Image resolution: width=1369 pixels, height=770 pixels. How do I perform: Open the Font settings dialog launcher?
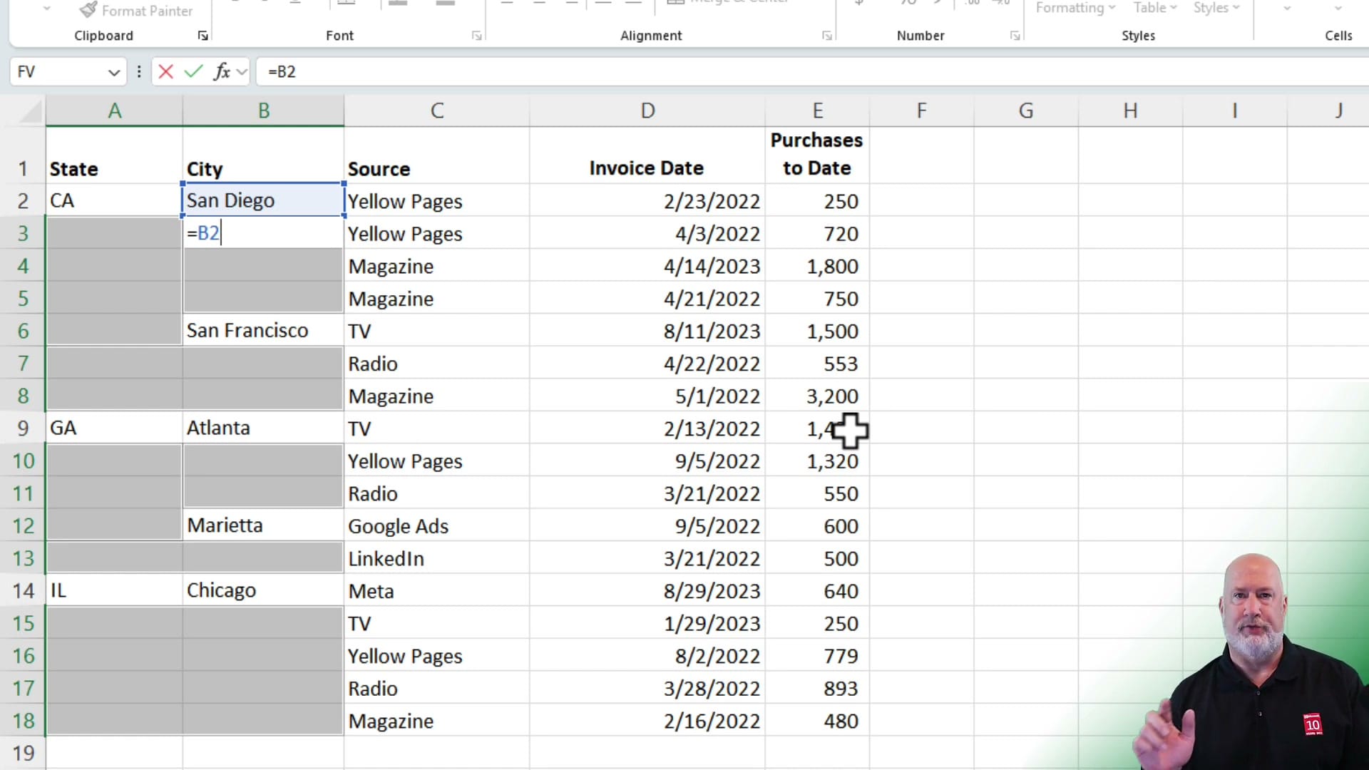[476, 36]
